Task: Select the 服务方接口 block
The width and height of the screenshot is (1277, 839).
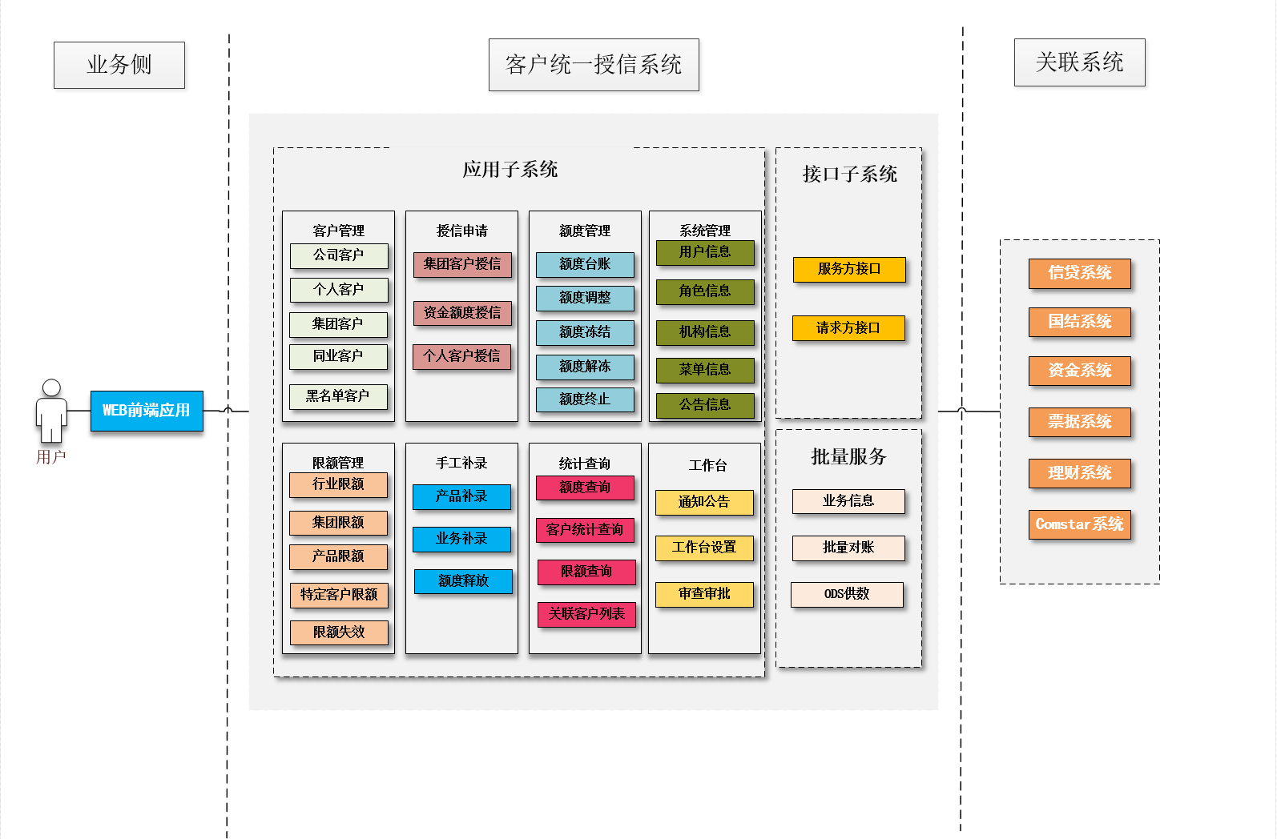Action: 849,269
